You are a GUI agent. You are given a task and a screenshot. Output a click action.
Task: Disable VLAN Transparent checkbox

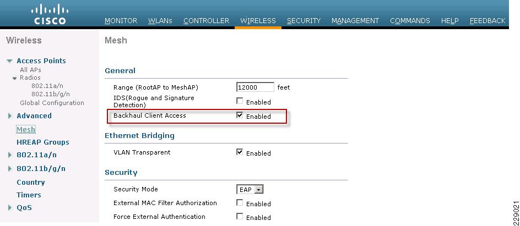tap(240, 152)
